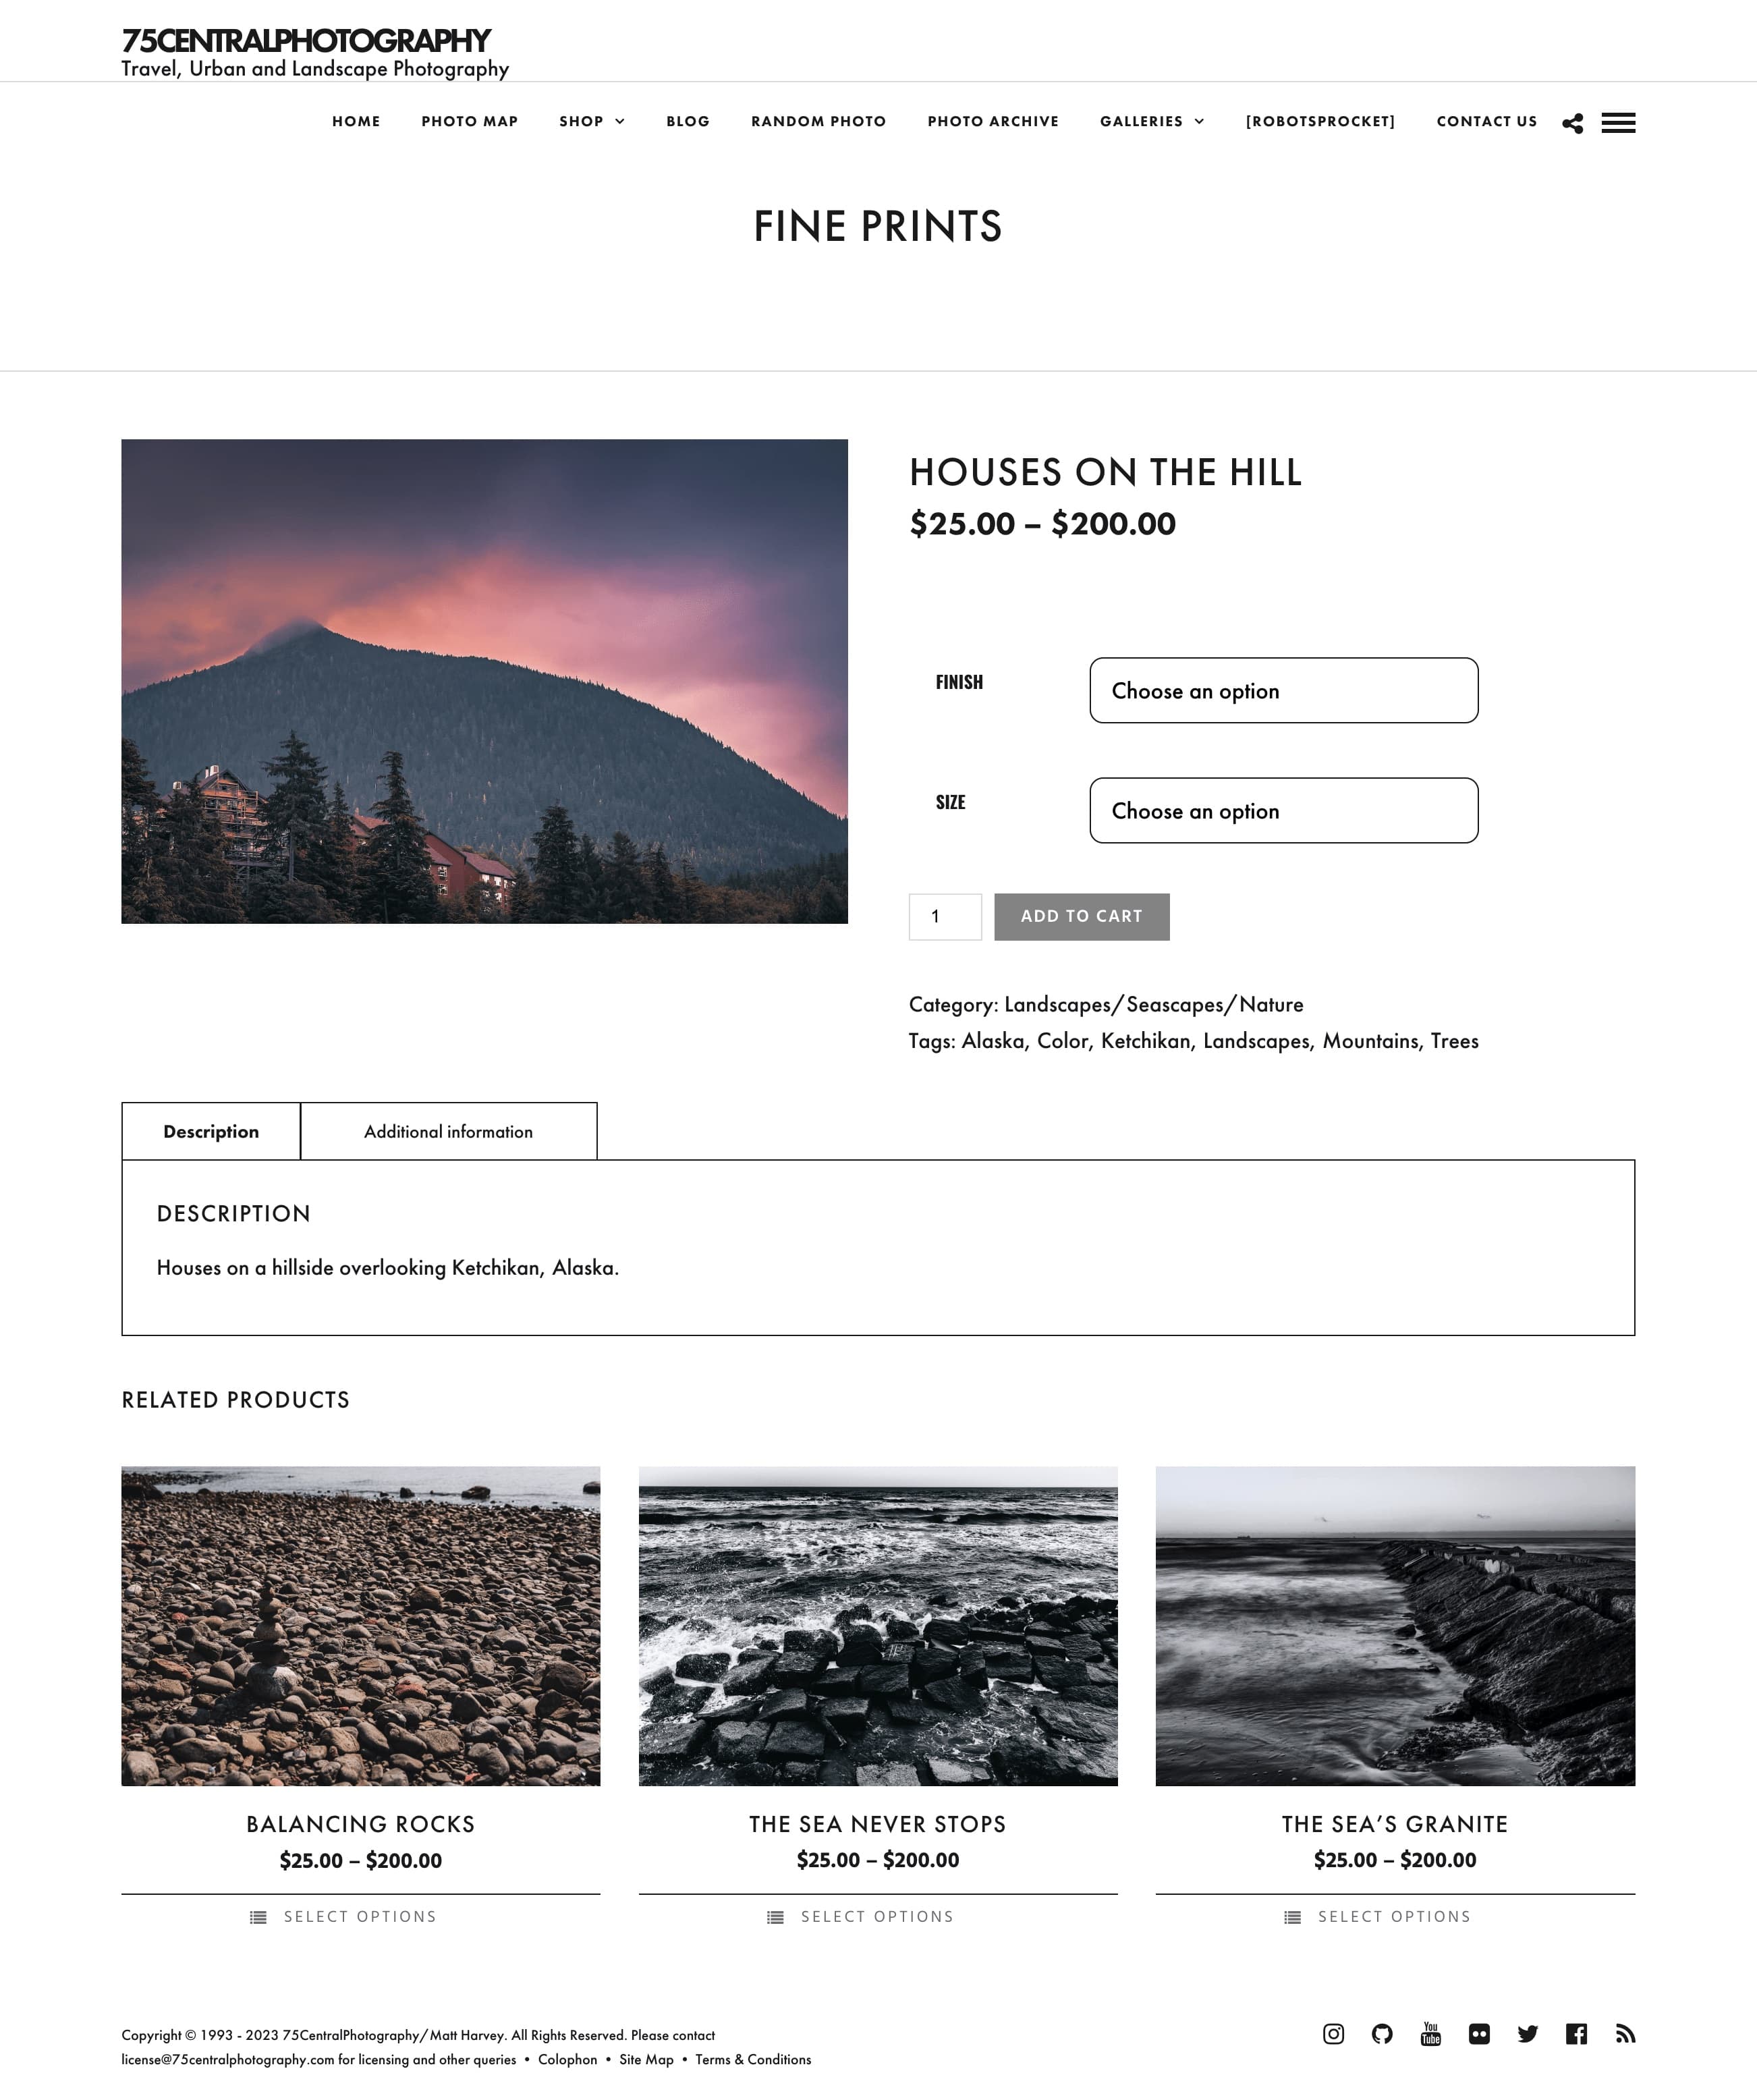1757x2100 pixels.
Task: Click the Add to Cart button
Action: pyautogui.click(x=1081, y=916)
